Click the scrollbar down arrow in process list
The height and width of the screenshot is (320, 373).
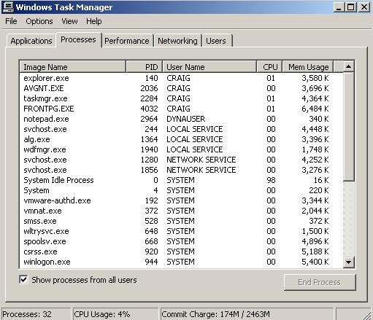pyautogui.click(x=348, y=262)
